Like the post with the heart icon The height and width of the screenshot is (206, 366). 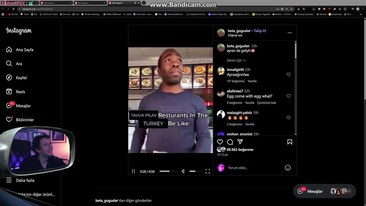click(220, 142)
